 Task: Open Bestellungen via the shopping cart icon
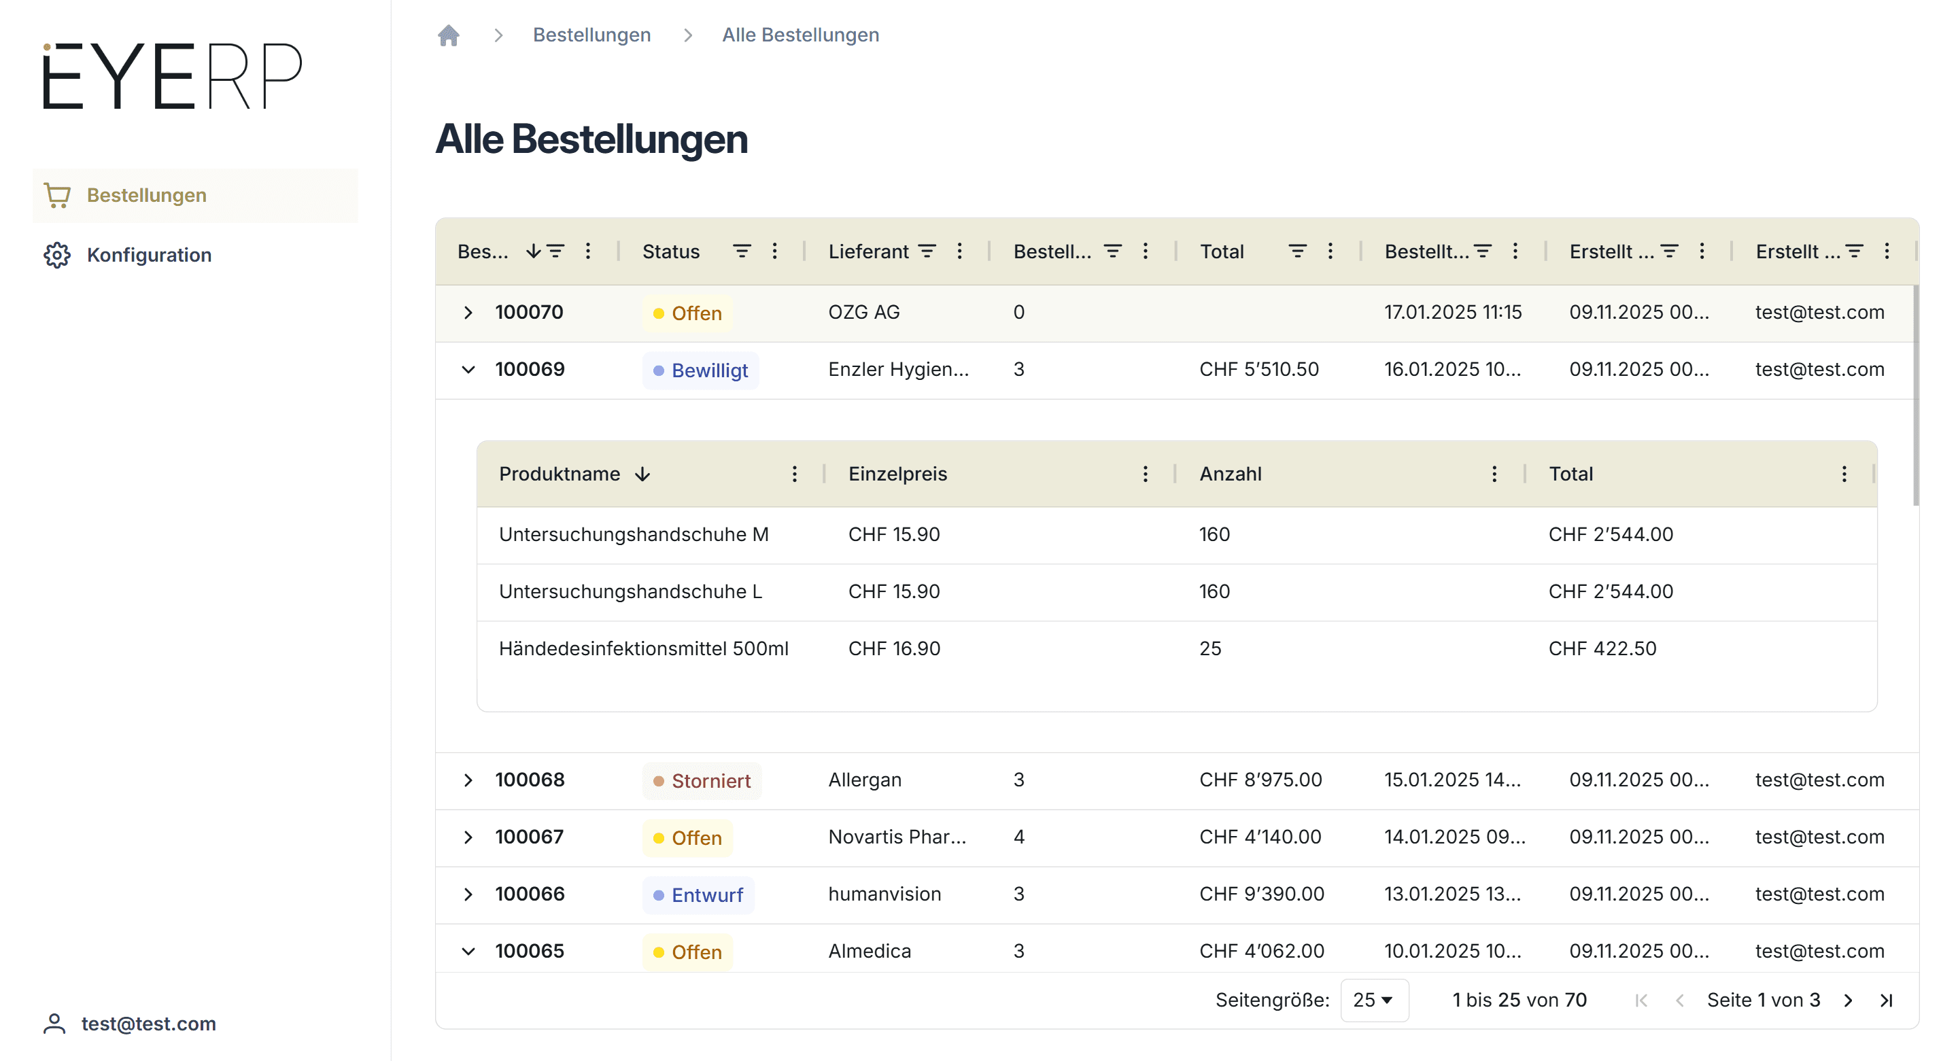pyautogui.click(x=57, y=195)
